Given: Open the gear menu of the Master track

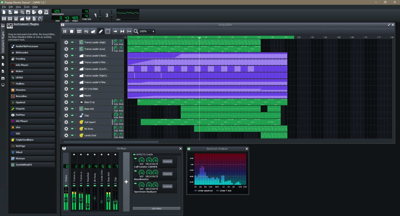Looking at the screenshot, I should tap(66, 95).
